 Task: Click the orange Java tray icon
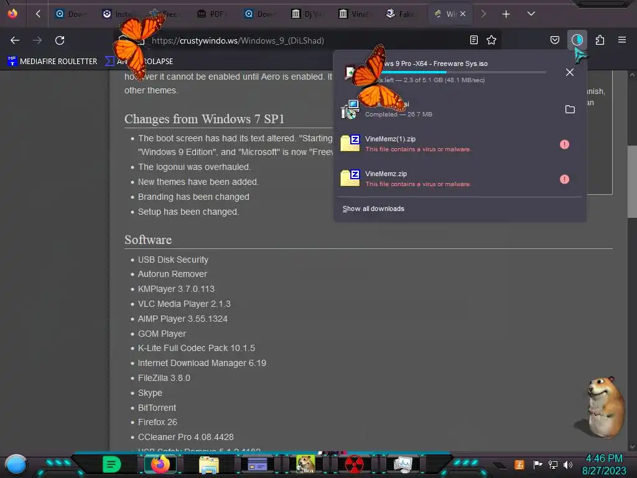point(519,464)
